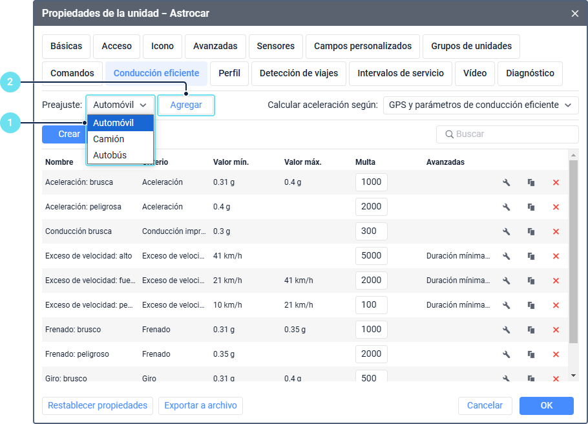This screenshot has width=588, height=424.
Task: Delete the Conducción brusca criterion
Action: [556, 231]
